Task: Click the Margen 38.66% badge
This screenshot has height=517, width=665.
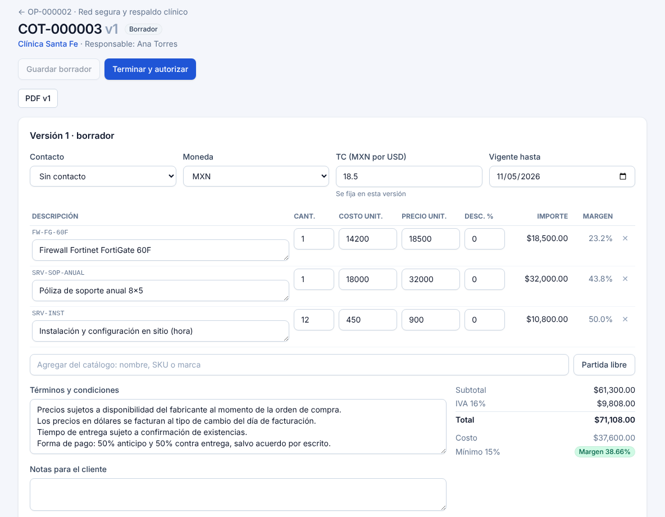Action: pos(604,452)
